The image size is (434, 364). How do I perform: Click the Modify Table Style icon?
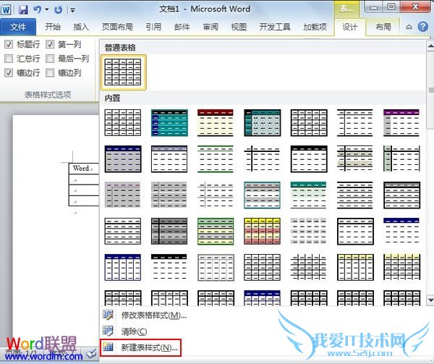tap(108, 315)
